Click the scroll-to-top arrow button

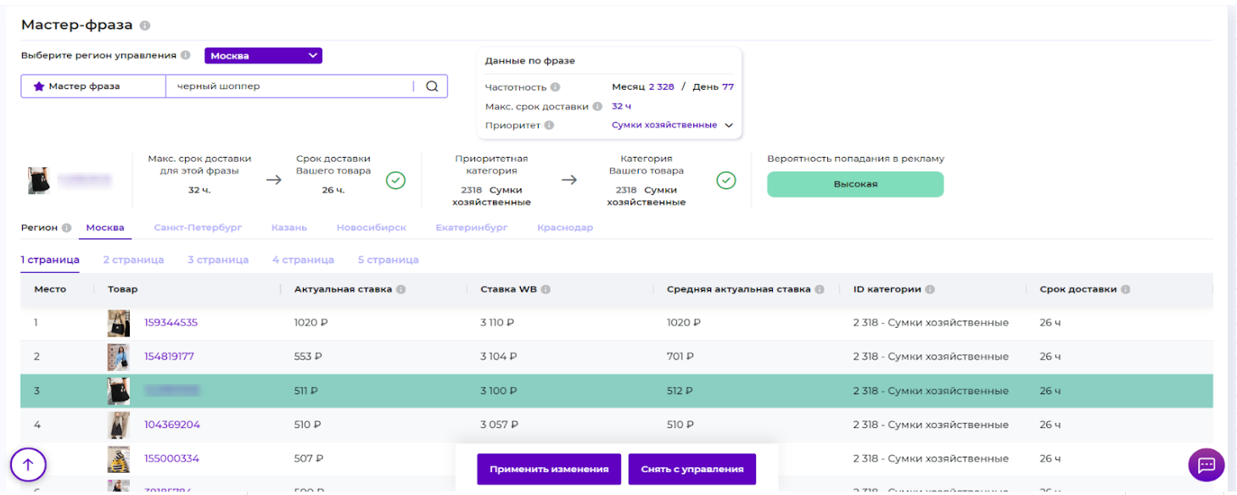pyautogui.click(x=28, y=464)
